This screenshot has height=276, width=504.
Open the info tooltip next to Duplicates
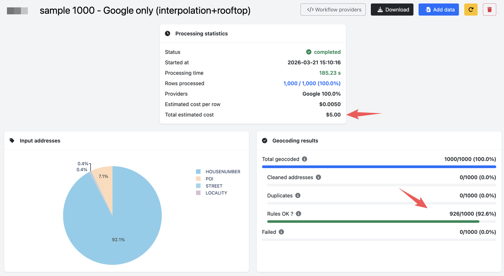(298, 195)
